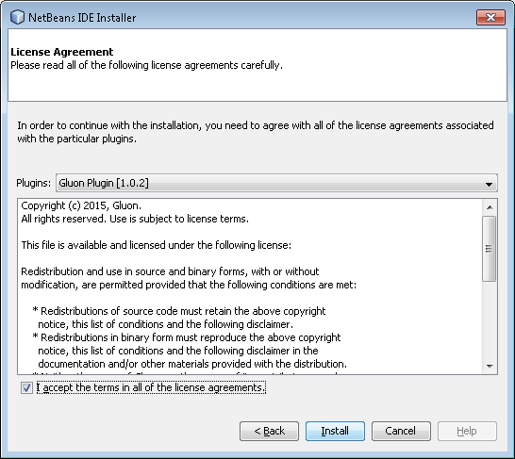Click the bold 'License Agreement' heading

61,52
